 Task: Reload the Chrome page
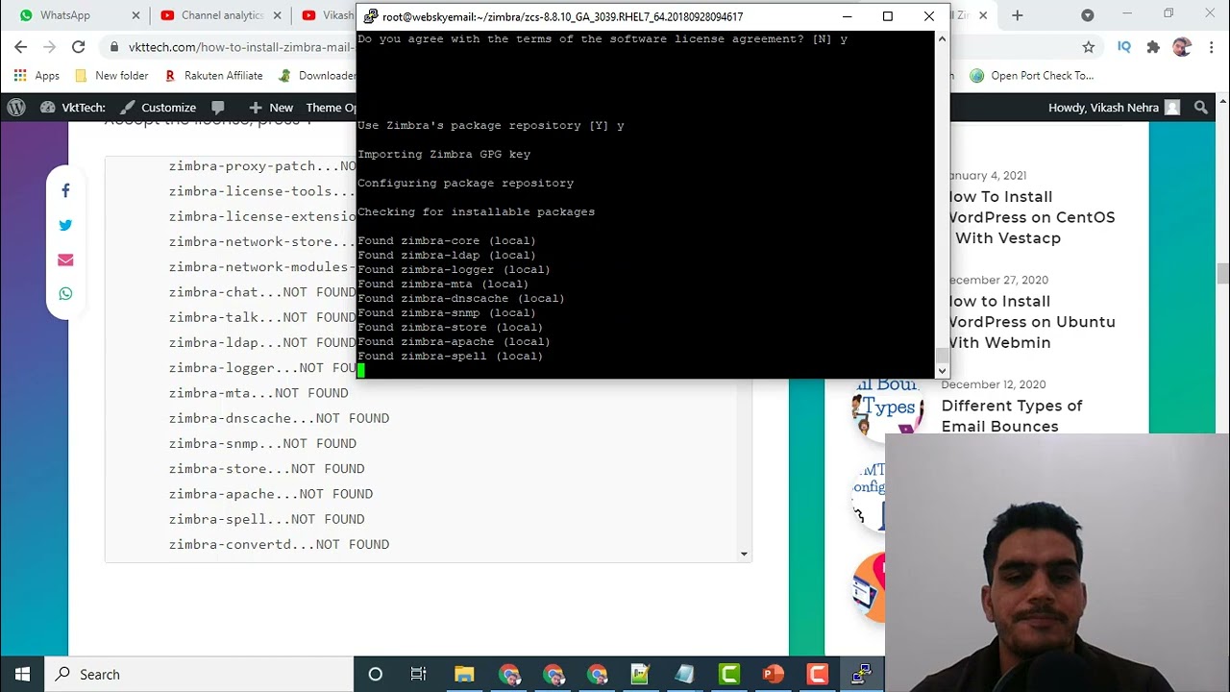click(x=79, y=46)
